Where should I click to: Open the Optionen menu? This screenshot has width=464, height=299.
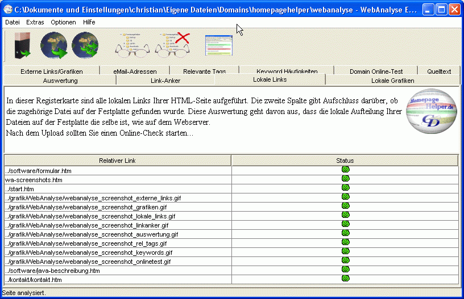point(63,22)
